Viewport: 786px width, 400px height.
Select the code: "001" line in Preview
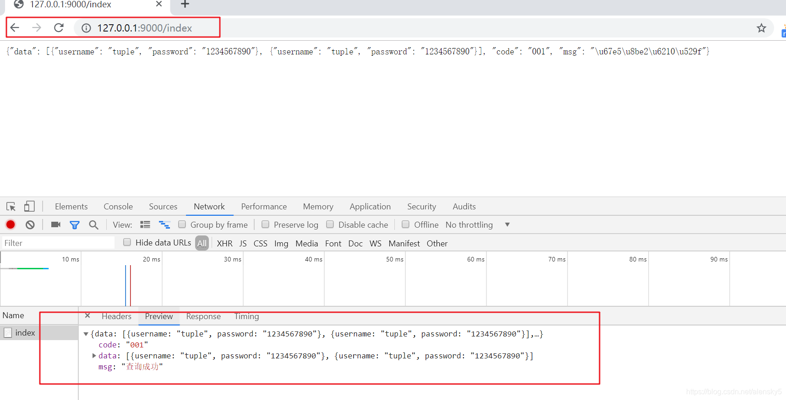click(123, 345)
